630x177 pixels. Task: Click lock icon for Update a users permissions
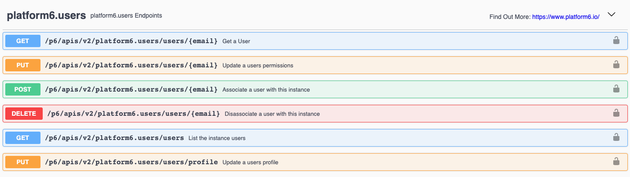click(616, 65)
